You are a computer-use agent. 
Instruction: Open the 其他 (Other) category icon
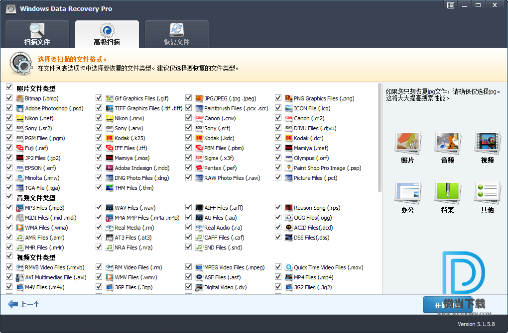coord(487,192)
